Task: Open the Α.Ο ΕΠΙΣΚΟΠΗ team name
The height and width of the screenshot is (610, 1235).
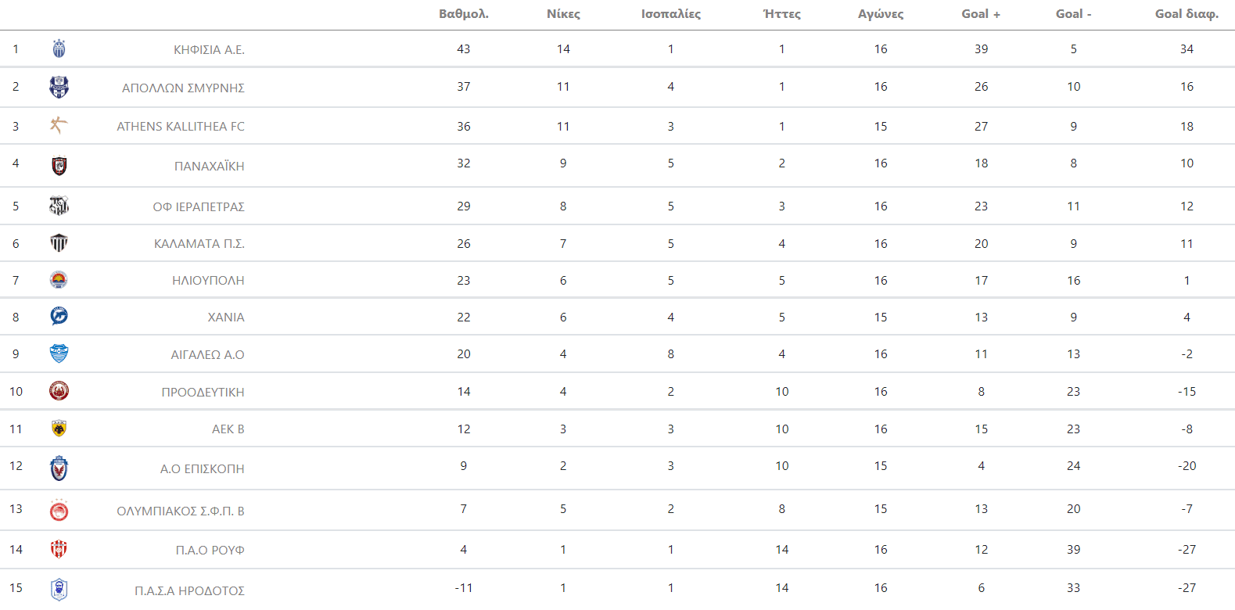Action: tap(202, 469)
